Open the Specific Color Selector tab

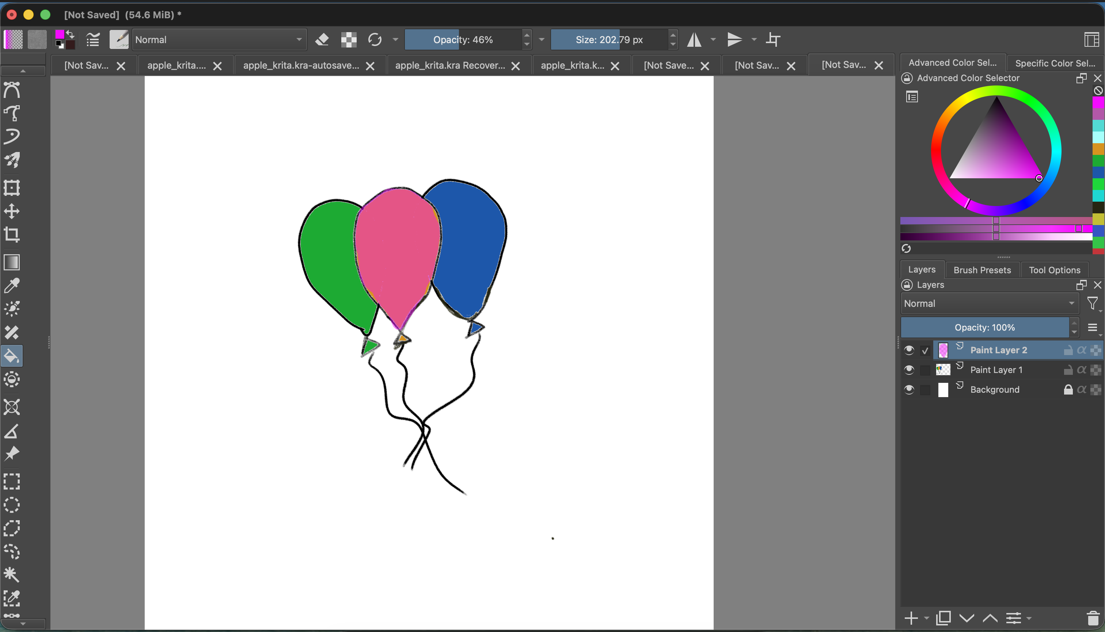(x=1055, y=63)
